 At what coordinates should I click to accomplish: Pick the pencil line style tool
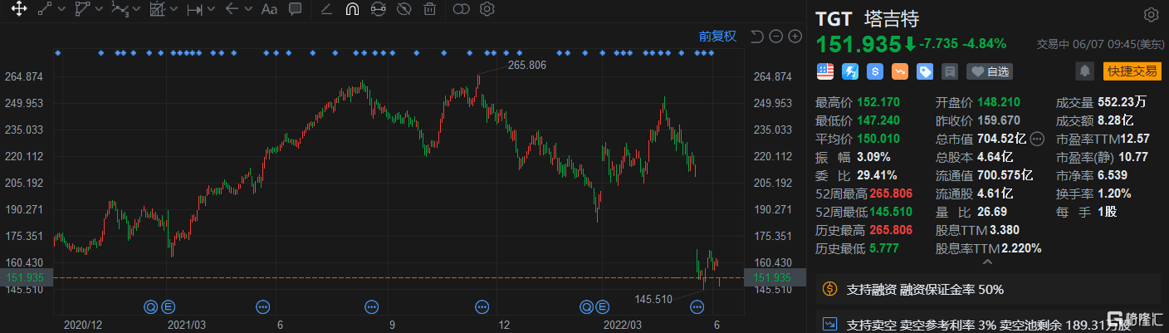326,10
